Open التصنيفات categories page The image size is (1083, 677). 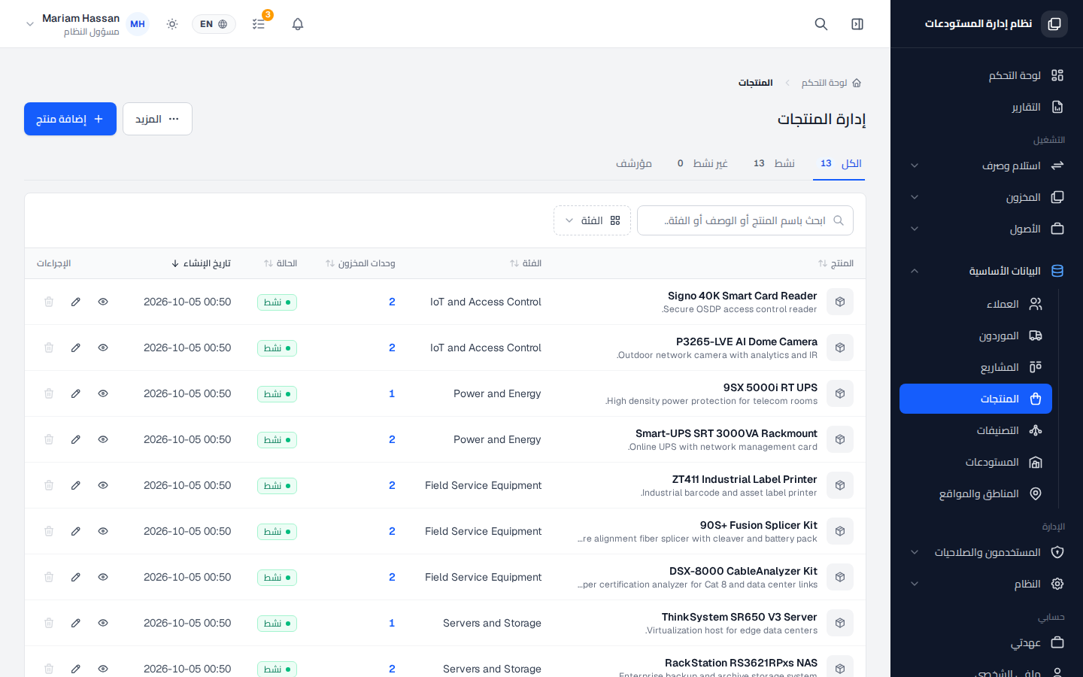pos(975,430)
